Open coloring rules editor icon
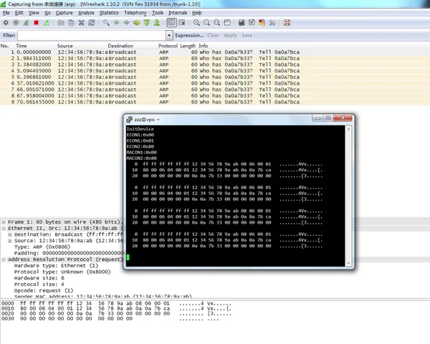Viewport: 430px width, 344px height. (262, 23)
